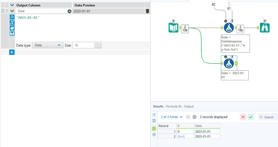This screenshot has width=278, height=147.
Task: Click the expression editor text '2023-01-01'
Action: click(x=28, y=17)
